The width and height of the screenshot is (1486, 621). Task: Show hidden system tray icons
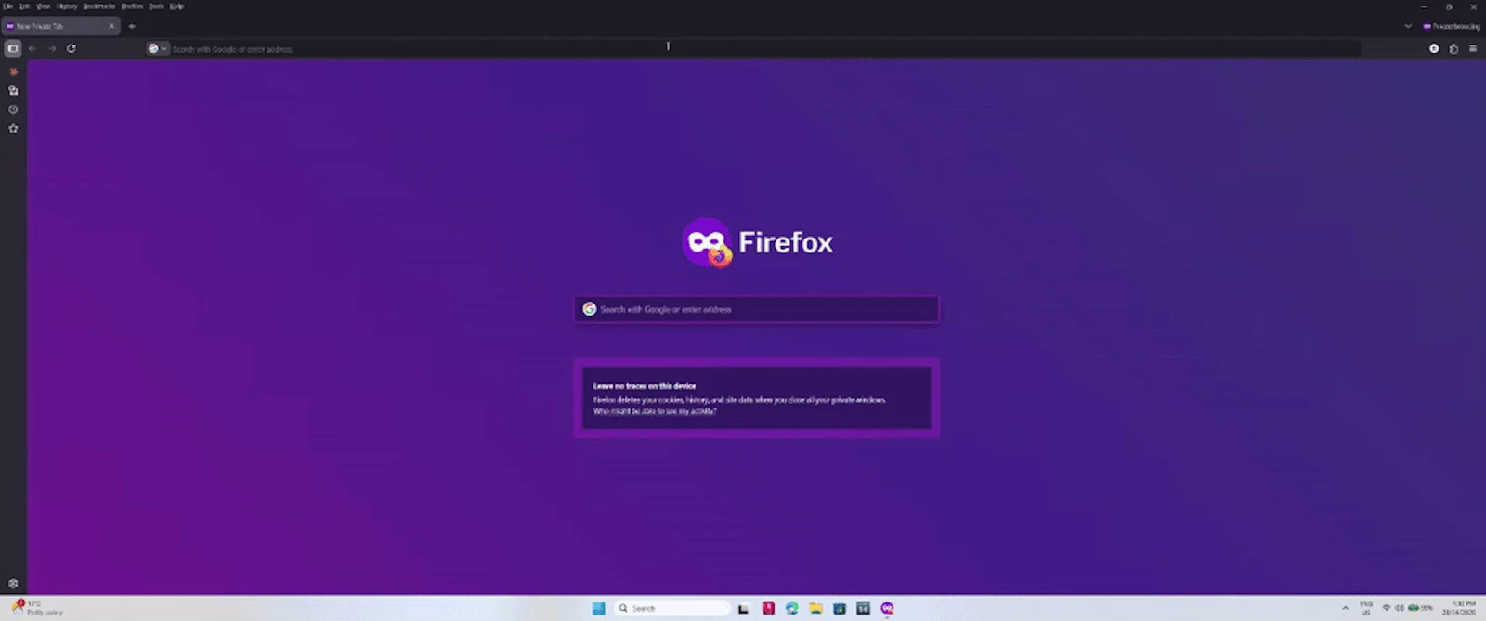tap(1345, 608)
